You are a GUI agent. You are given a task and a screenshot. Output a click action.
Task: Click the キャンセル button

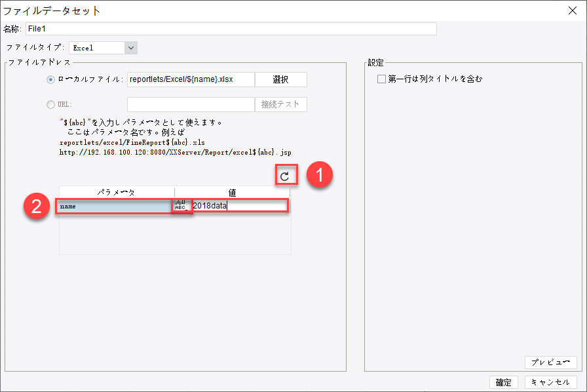coord(550,382)
